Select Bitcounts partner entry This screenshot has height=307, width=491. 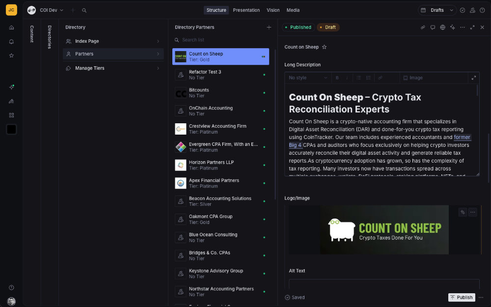click(221, 93)
